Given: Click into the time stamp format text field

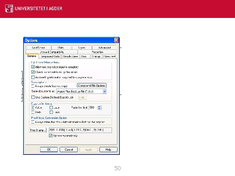Looking at the screenshot, I should (x=80, y=130).
